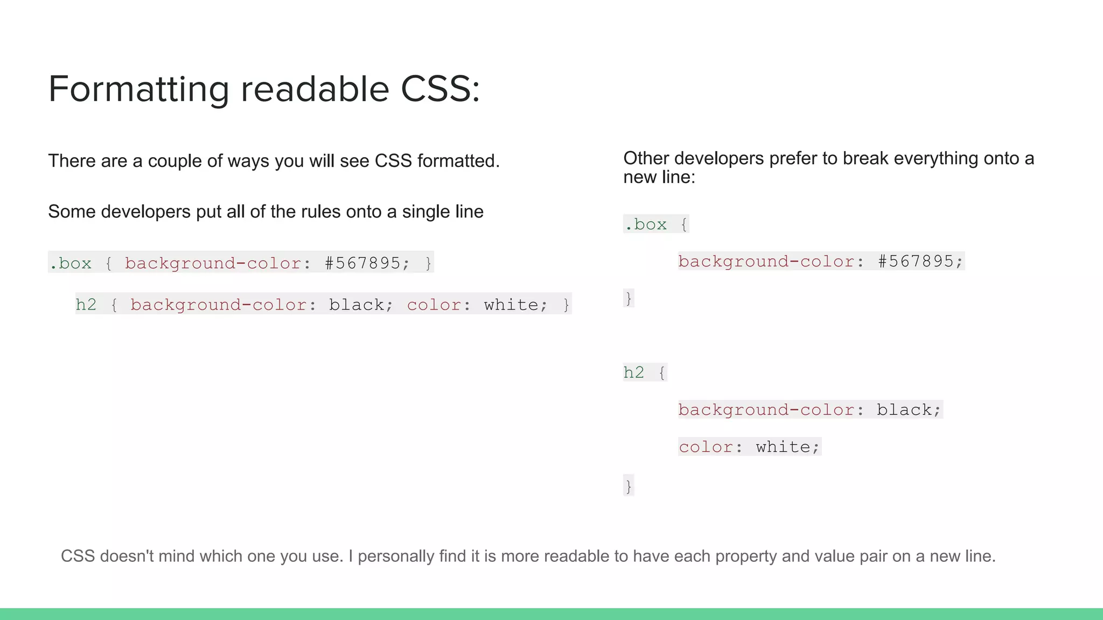Click the final closing brace of the h2 rule
The height and width of the screenshot is (620, 1103).
(x=629, y=485)
